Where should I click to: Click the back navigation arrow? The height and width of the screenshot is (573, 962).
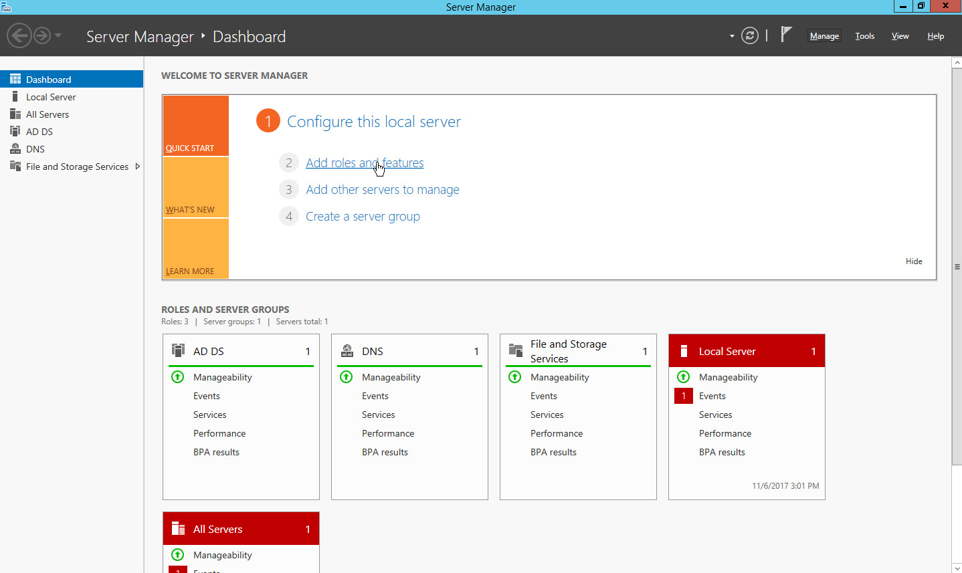pyautogui.click(x=19, y=35)
